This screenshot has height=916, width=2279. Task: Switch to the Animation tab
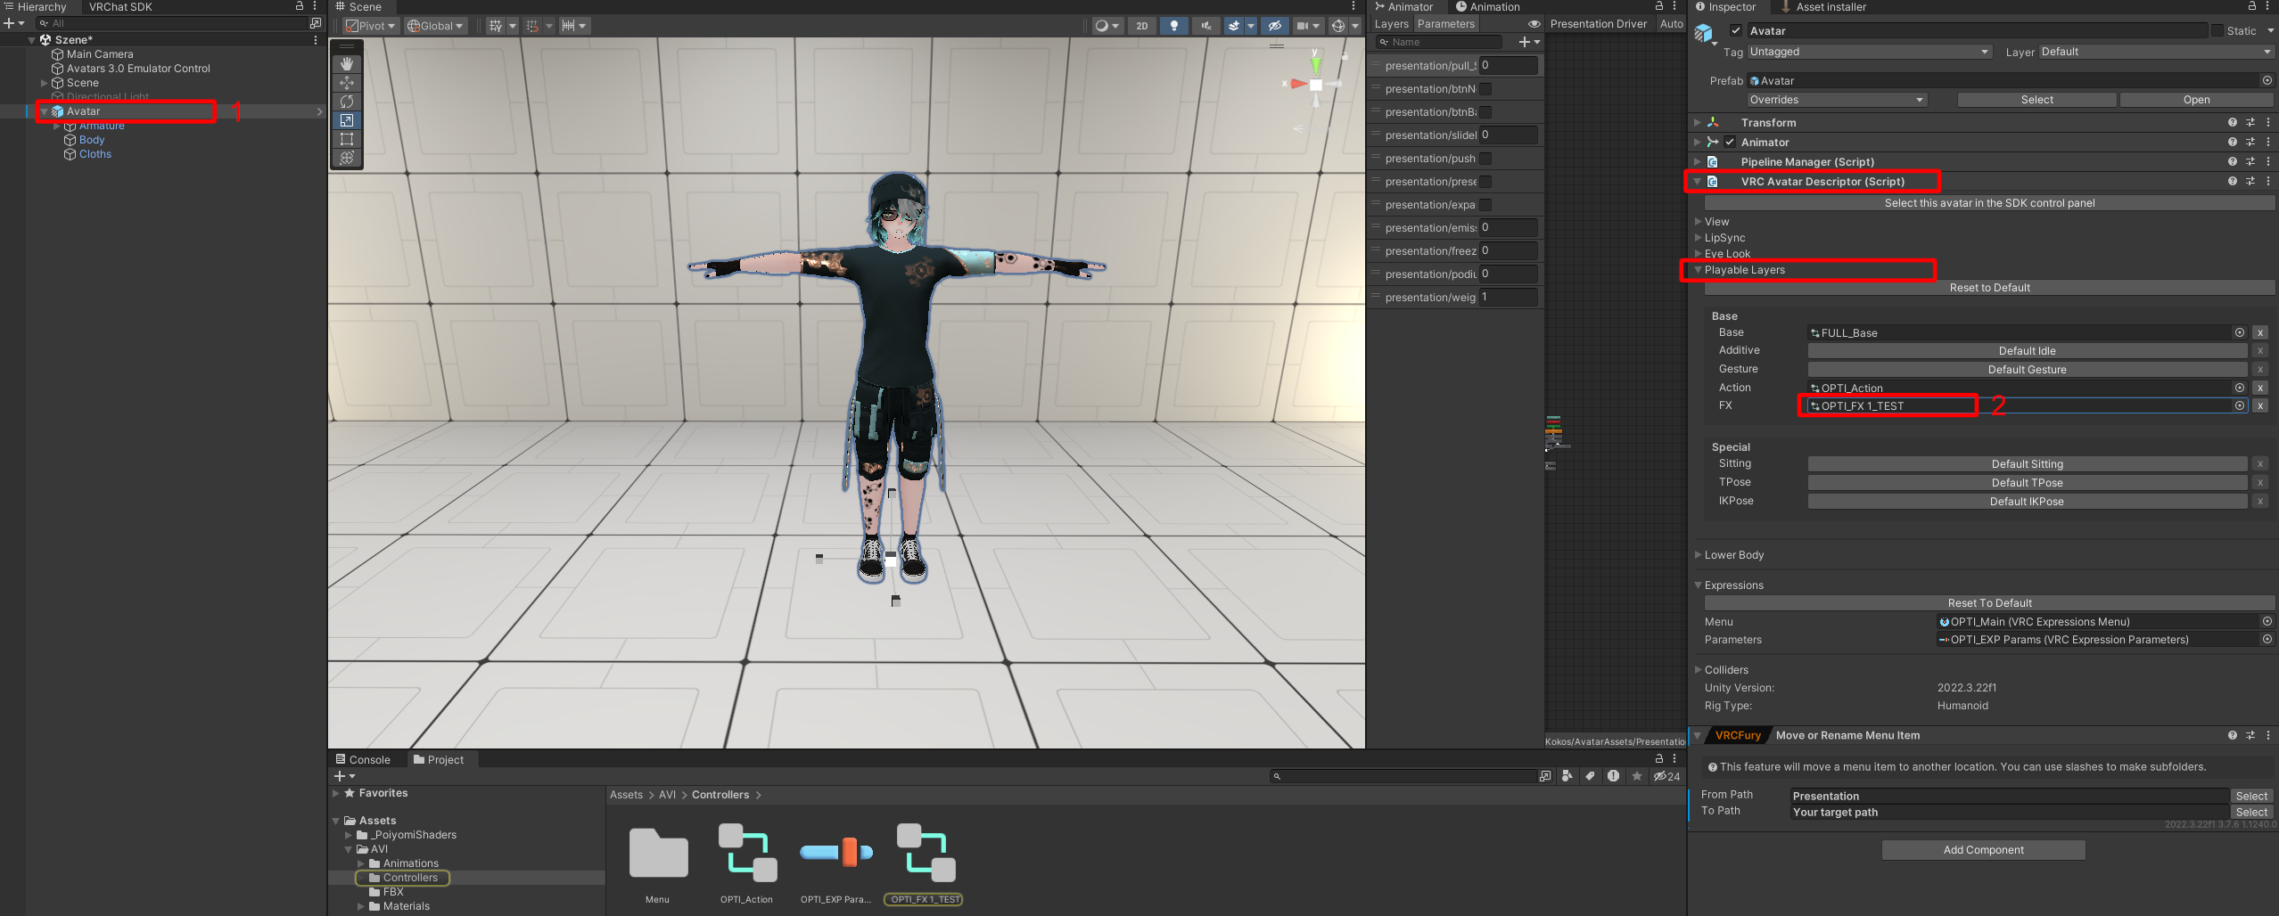click(1487, 7)
